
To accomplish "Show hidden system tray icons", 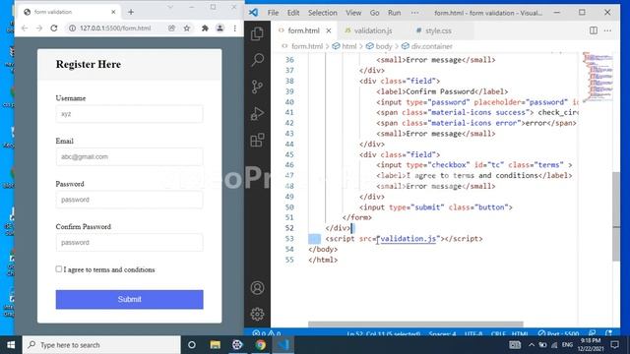I will (532, 345).
